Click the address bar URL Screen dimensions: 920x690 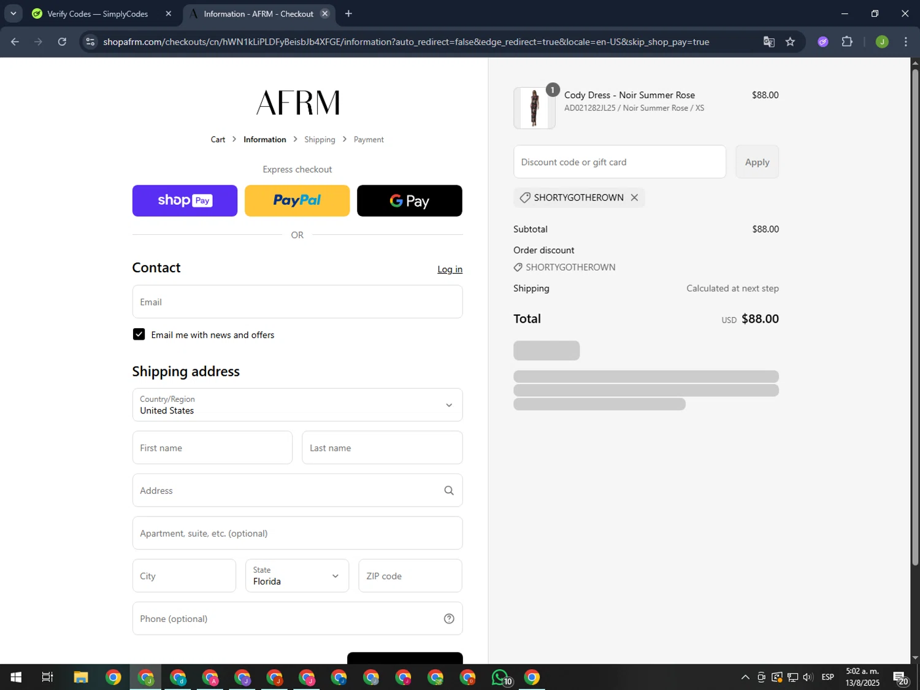point(406,42)
